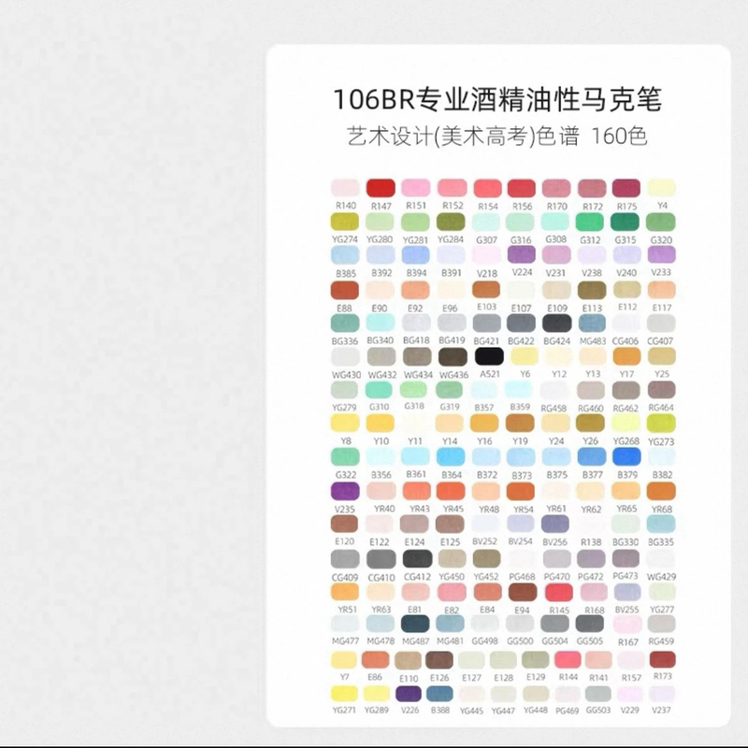Select the rust E88 color swatch
Viewport: 748px width, 748px height.
(x=345, y=289)
